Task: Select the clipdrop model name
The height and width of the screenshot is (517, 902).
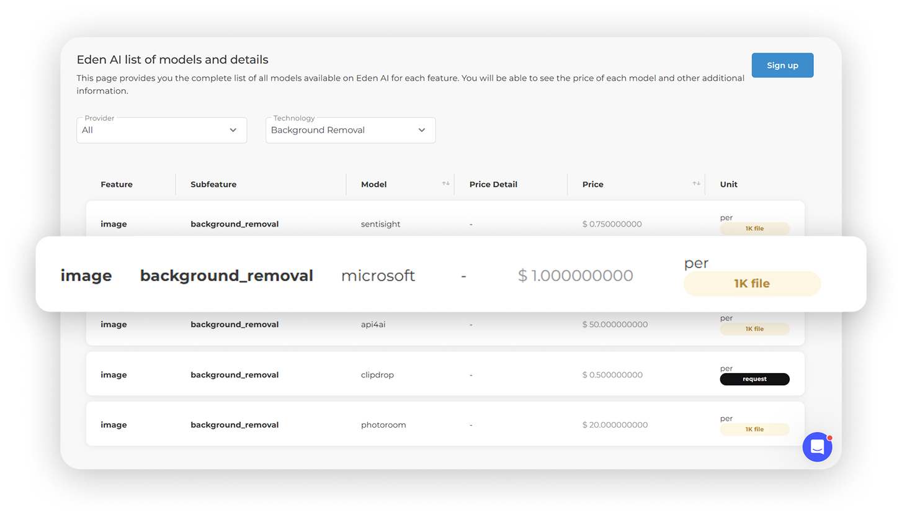Action: pyautogui.click(x=377, y=374)
